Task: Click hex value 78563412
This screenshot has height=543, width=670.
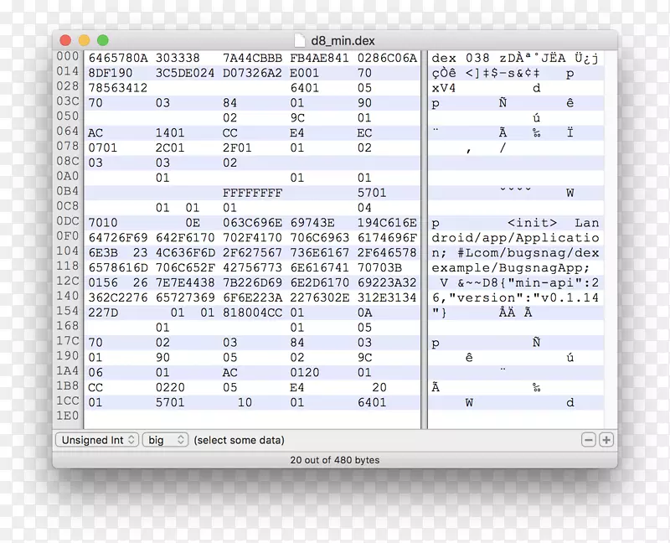Action: click(118, 88)
